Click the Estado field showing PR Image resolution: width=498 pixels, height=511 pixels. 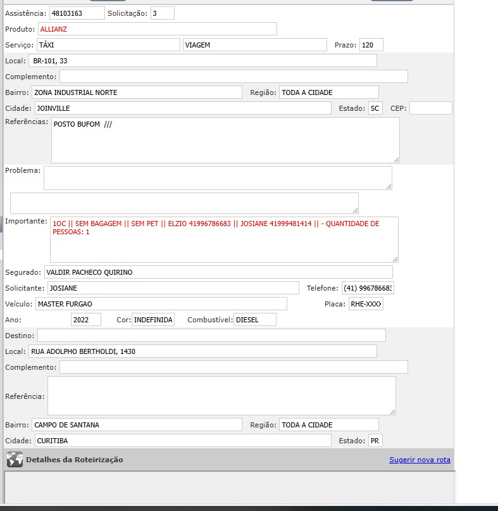click(375, 441)
